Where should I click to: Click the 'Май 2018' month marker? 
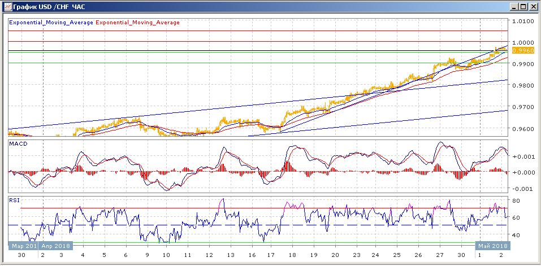tap(492, 246)
